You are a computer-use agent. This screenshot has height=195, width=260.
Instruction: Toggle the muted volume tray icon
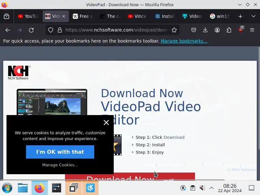tap(202, 188)
